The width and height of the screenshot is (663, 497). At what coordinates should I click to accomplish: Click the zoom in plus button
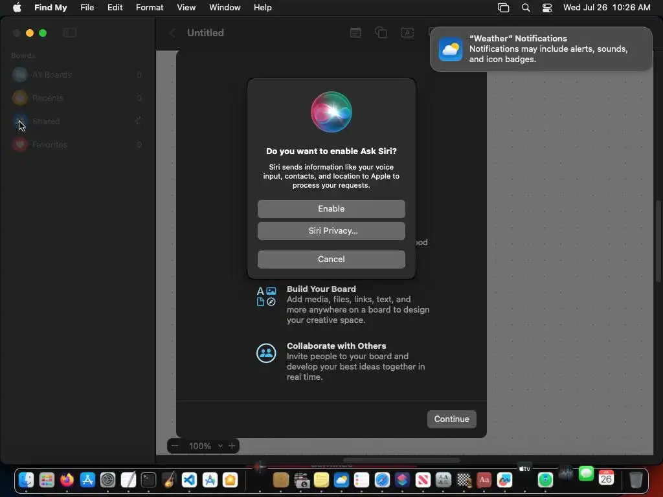[232, 446]
